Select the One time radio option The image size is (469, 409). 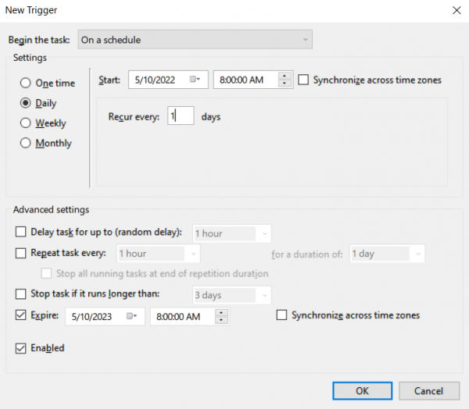[26, 83]
